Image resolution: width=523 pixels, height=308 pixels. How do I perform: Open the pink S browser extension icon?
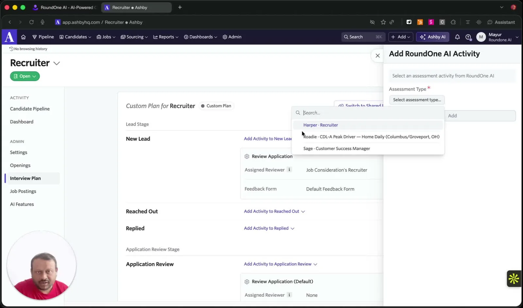click(x=431, y=22)
